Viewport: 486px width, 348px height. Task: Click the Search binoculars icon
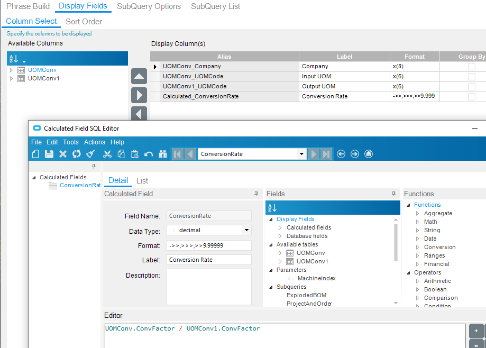[163, 154]
